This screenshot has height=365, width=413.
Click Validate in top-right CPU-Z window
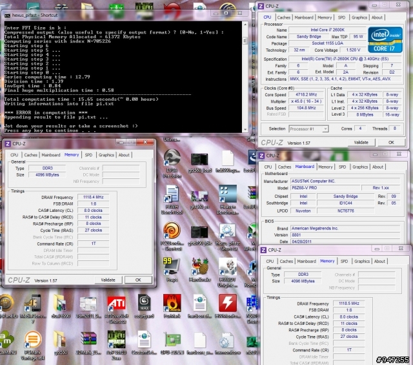click(x=361, y=142)
